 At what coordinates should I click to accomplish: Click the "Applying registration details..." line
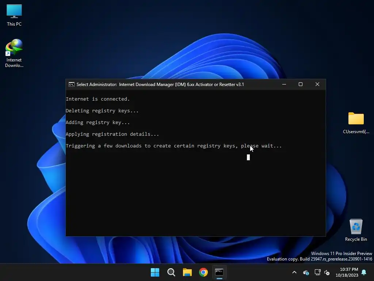click(112, 134)
